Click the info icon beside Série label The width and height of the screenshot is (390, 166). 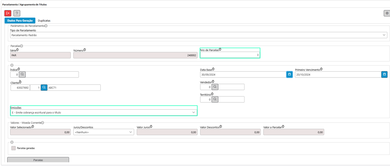pos(17,50)
